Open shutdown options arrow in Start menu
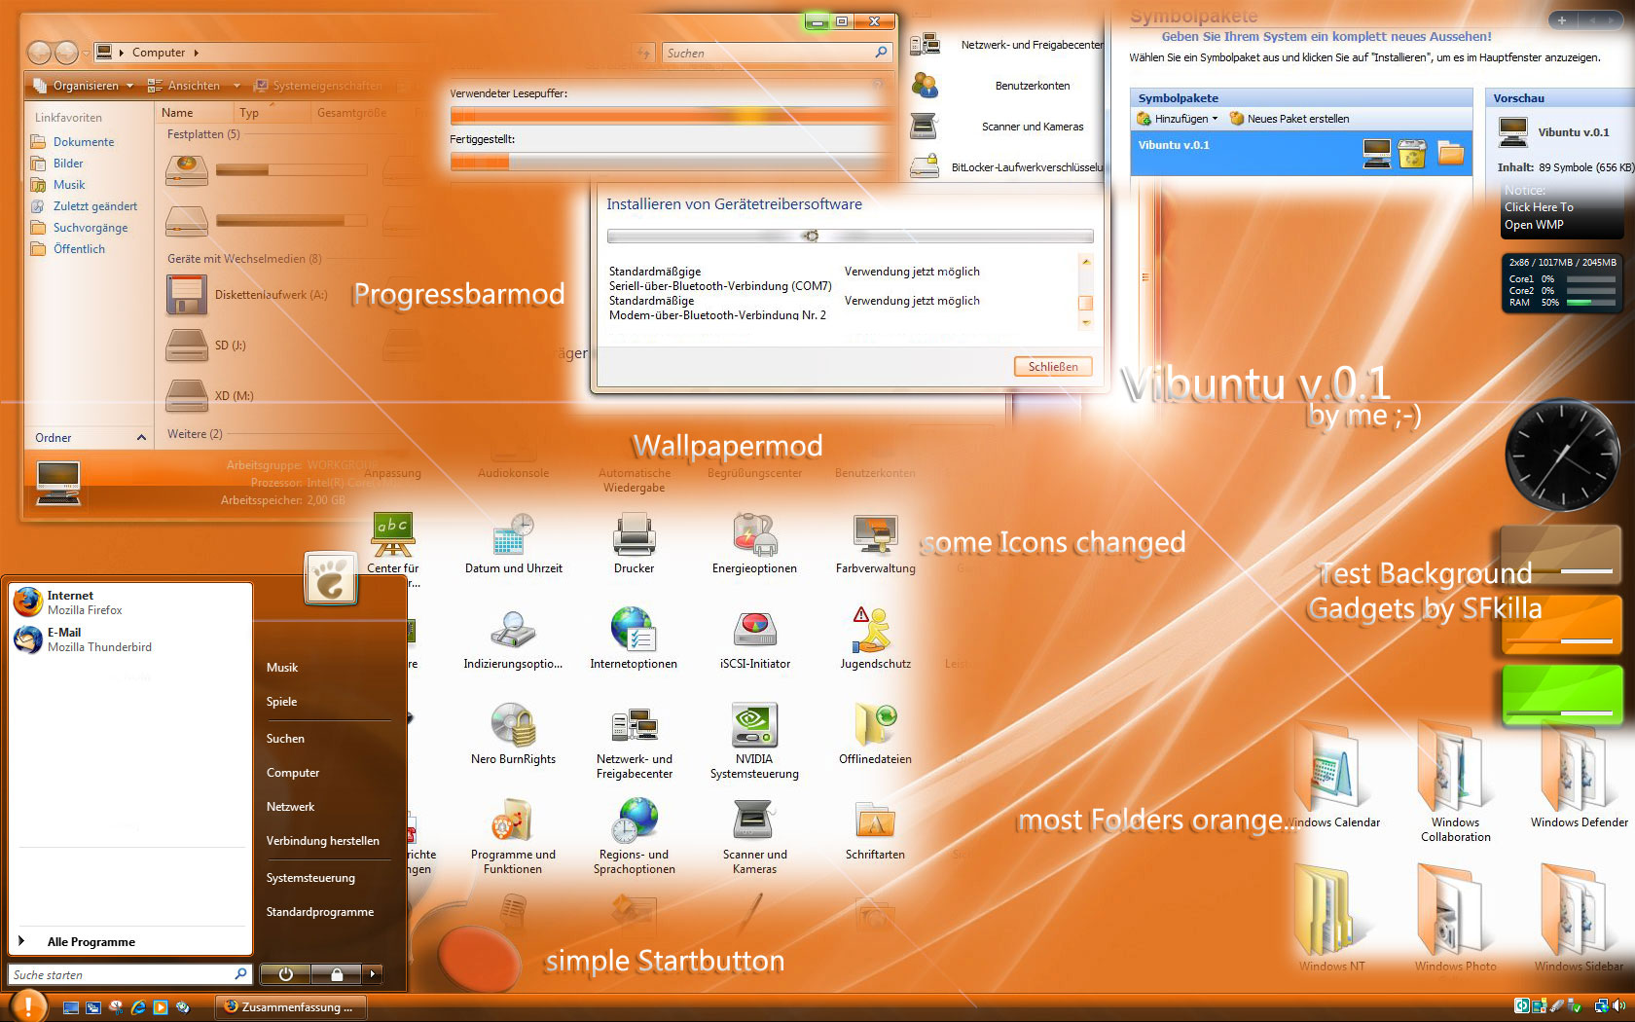The image size is (1635, 1022). pyautogui.click(x=372, y=973)
